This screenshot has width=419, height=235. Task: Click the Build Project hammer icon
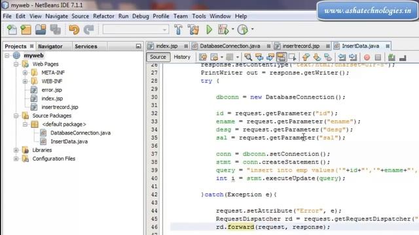click(178, 29)
